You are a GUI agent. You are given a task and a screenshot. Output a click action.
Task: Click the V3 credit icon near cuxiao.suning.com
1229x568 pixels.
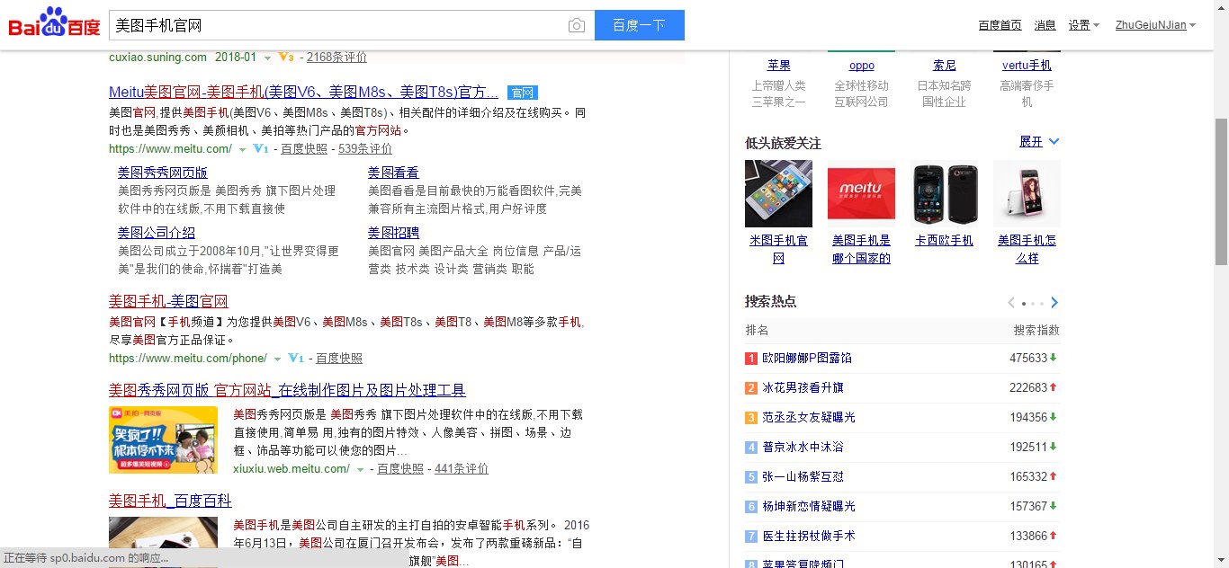pos(287,57)
